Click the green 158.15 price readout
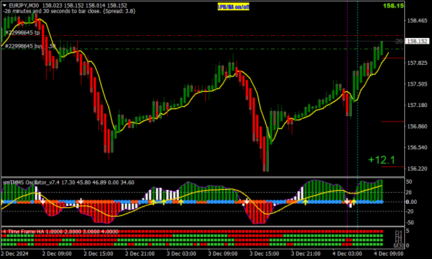The height and width of the screenshot is (259, 432). point(393,6)
